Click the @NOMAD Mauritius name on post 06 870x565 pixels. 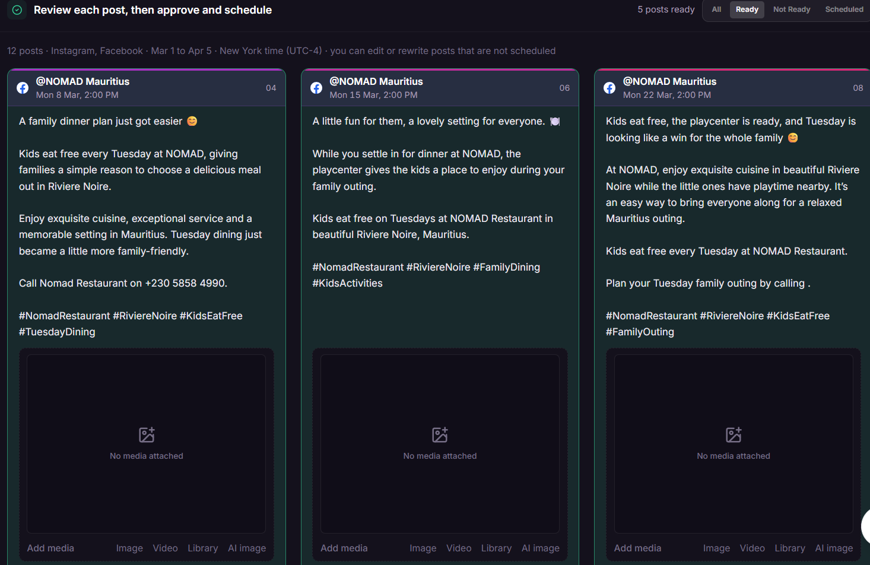(x=376, y=81)
